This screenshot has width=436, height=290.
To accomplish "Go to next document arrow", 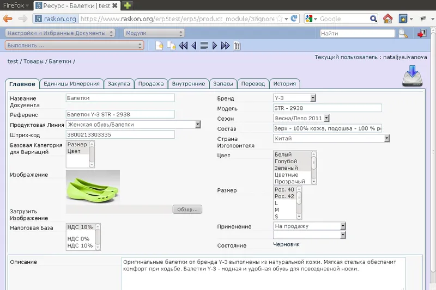I will coord(215,46).
